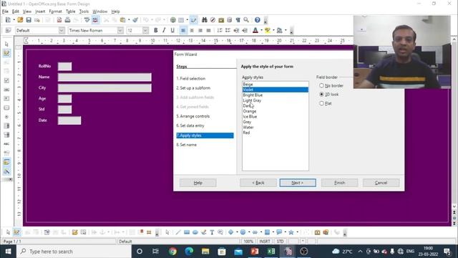Center align the paragraph
The image size is (458, 258).
192,30
